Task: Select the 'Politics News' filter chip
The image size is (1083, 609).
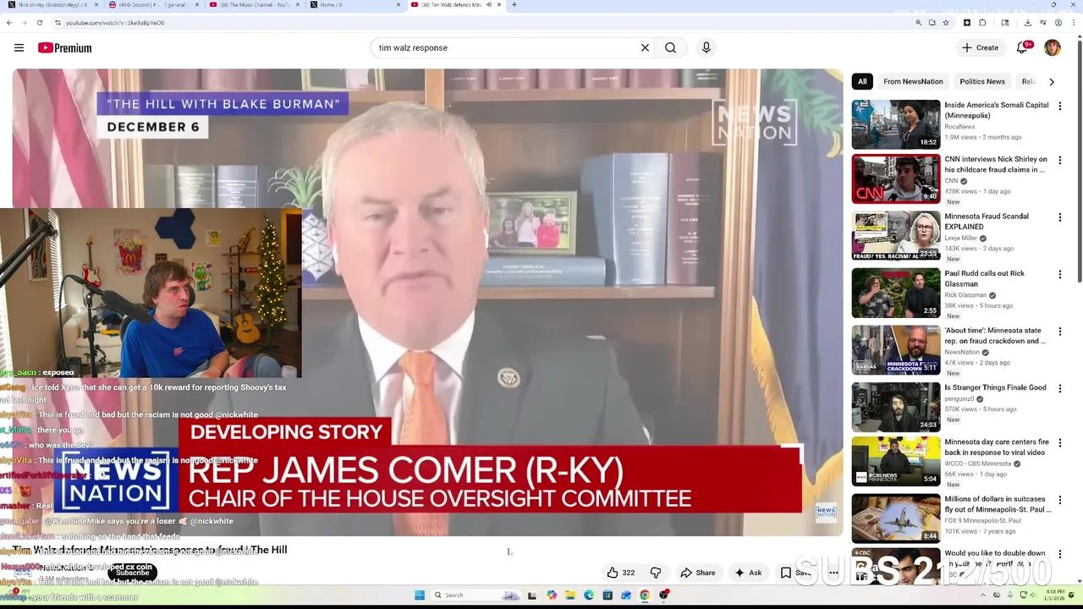Action: coord(982,82)
